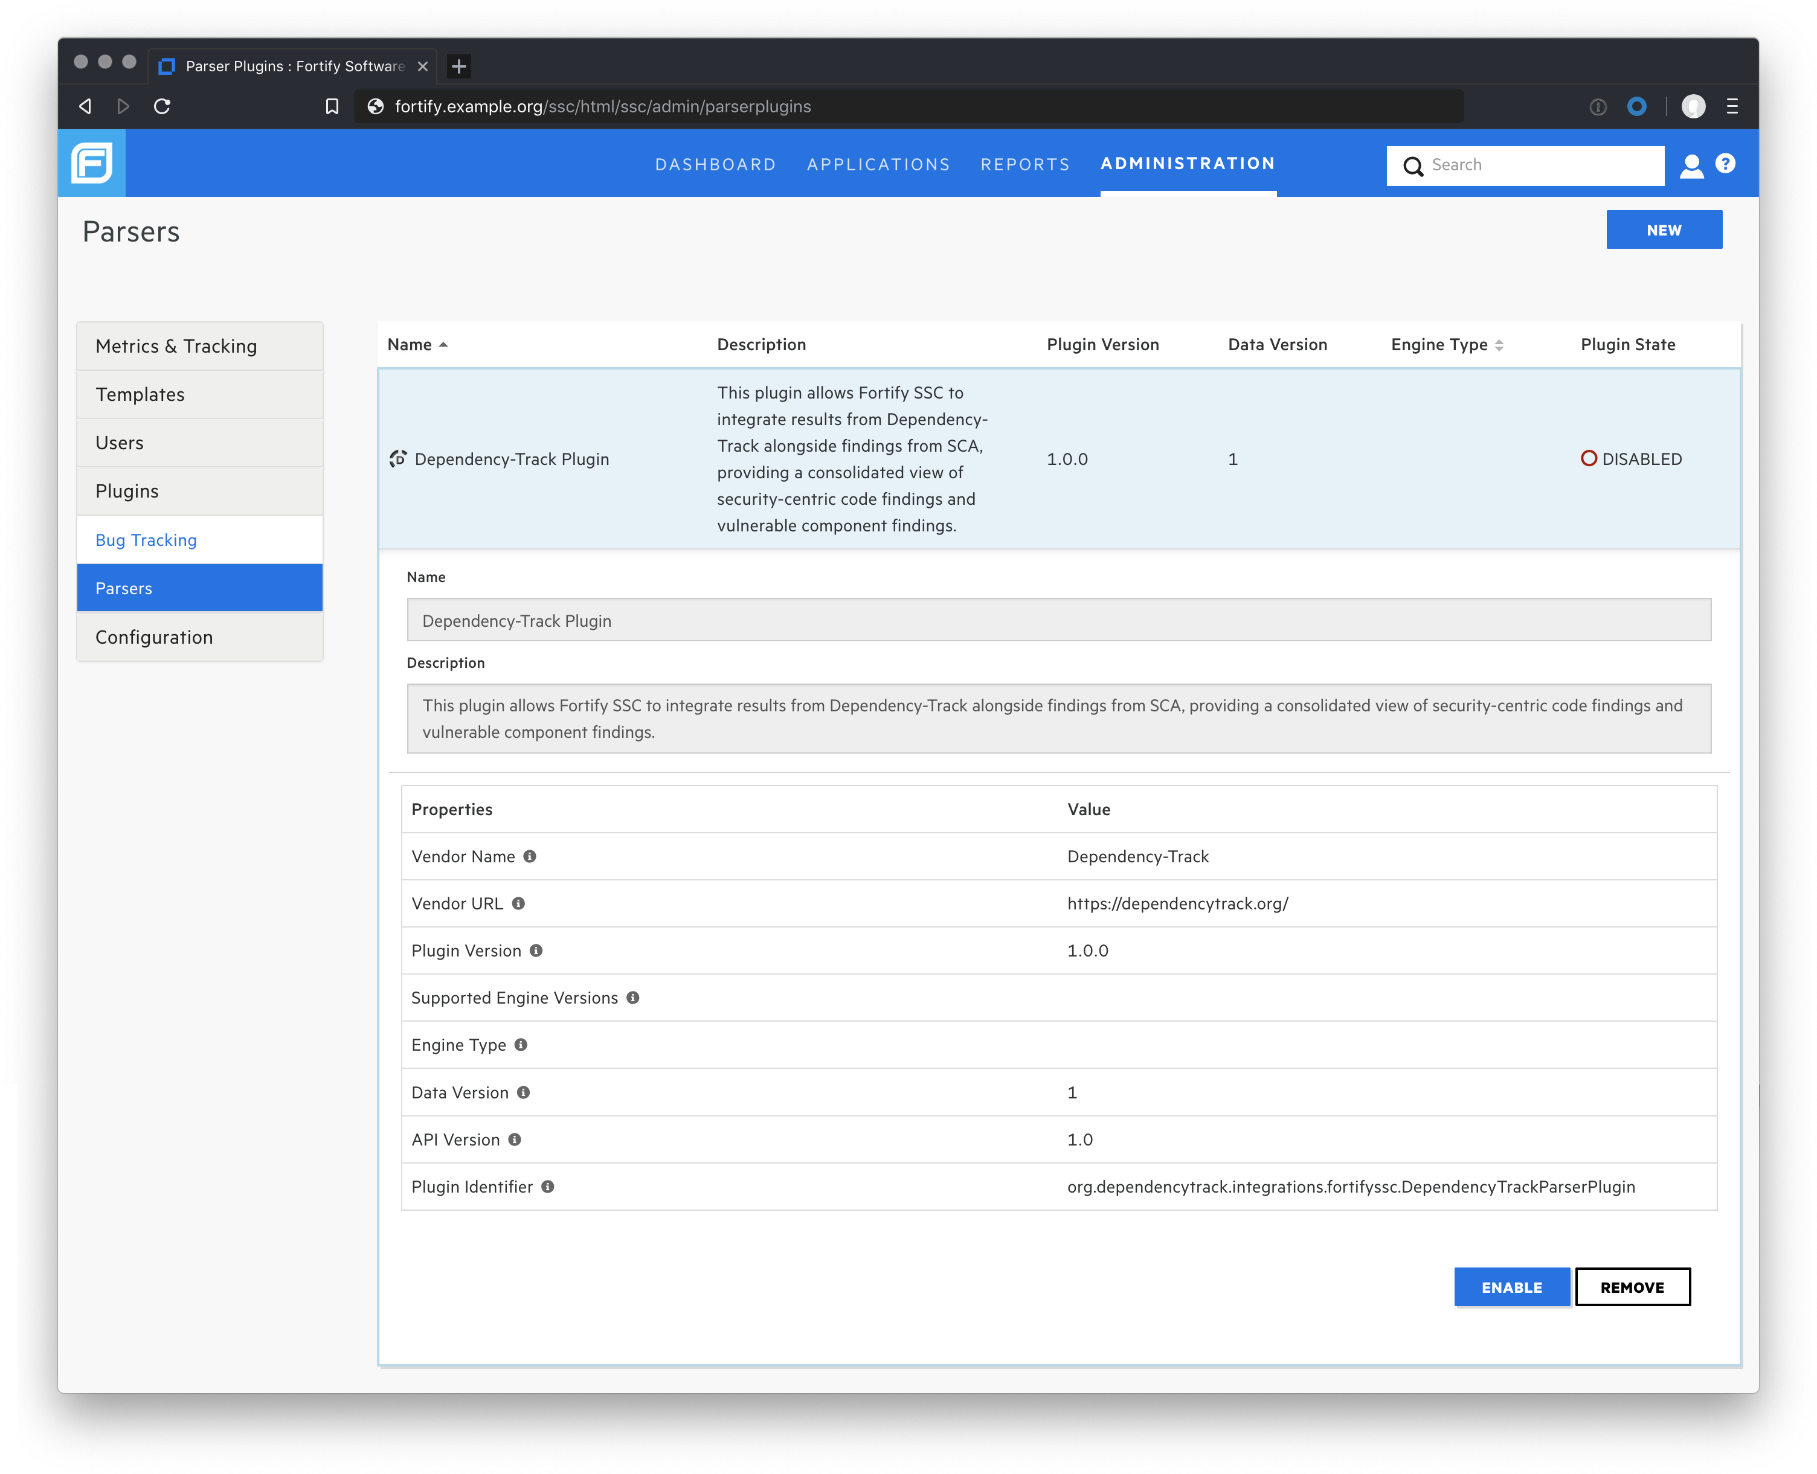Click the Parsers page heading
The height and width of the screenshot is (1474, 1817).
pyautogui.click(x=131, y=232)
